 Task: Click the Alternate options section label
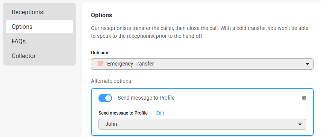click(111, 81)
